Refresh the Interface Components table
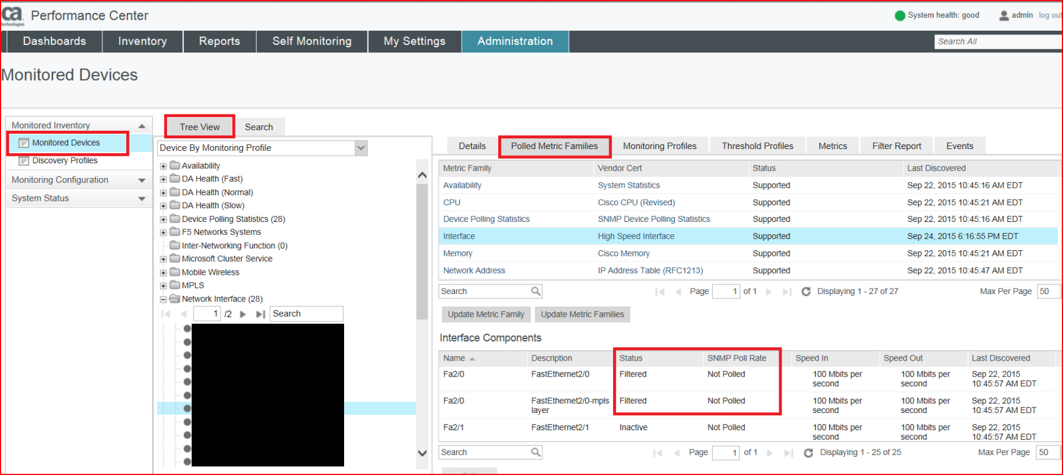 tap(808, 453)
